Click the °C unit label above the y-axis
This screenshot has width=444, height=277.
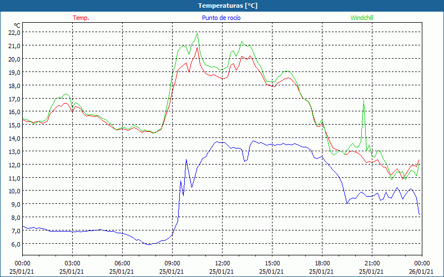pos(17,25)
